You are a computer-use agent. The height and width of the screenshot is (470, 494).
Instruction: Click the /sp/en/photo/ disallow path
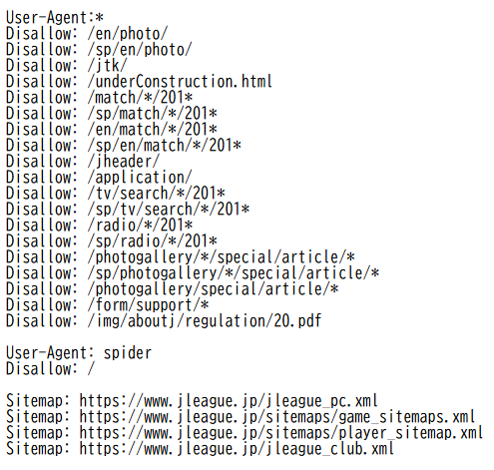click(x=140, y=50)
